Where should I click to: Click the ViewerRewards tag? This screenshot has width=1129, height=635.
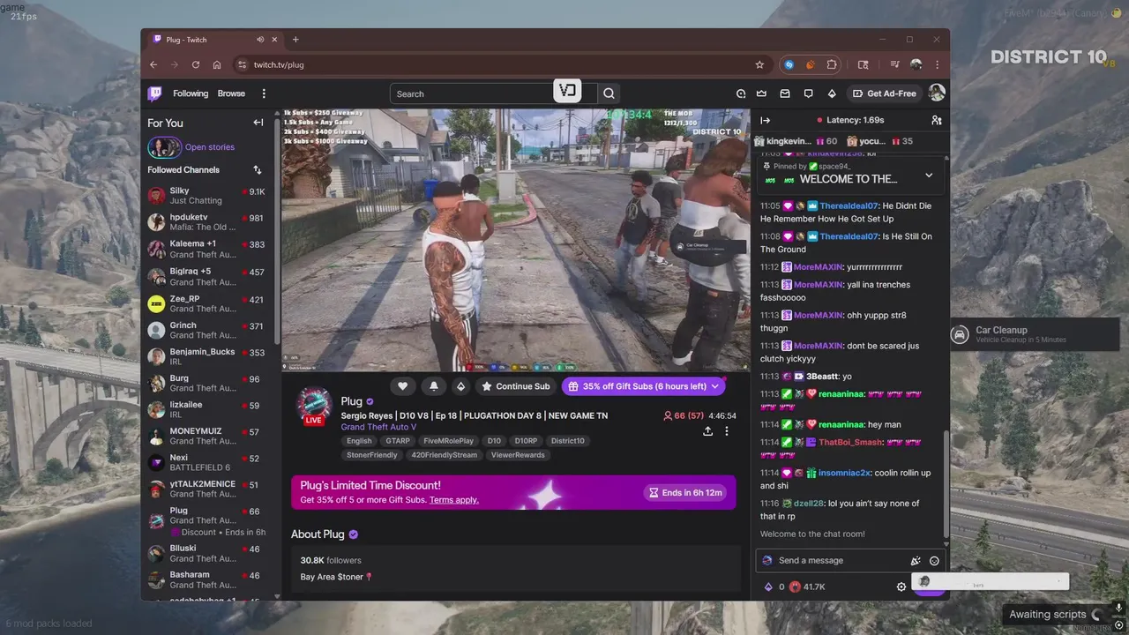[518, 455]
